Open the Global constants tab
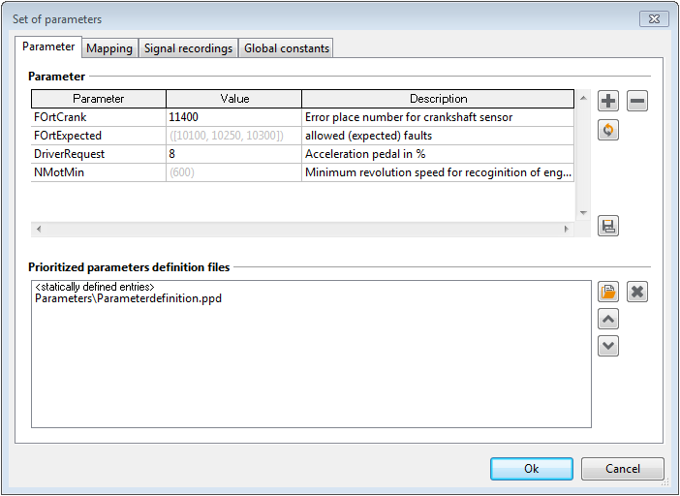 [x=286, y=48]
